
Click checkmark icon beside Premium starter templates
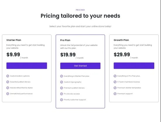pos(115,88)
